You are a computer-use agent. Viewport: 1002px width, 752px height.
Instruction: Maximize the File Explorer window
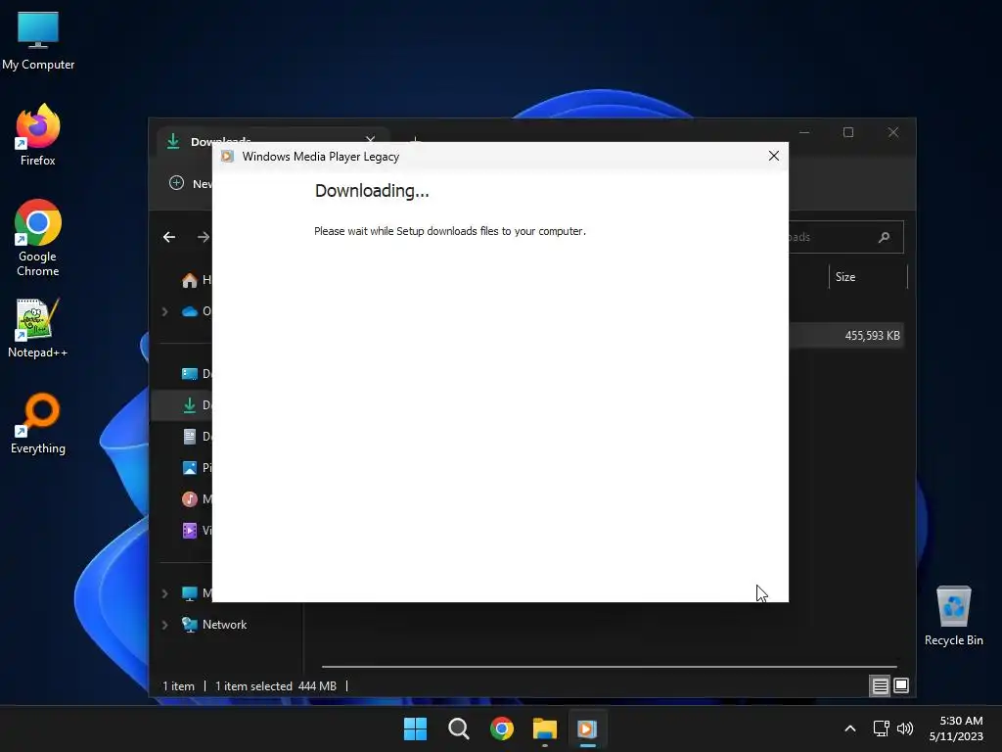coord(848,132)
